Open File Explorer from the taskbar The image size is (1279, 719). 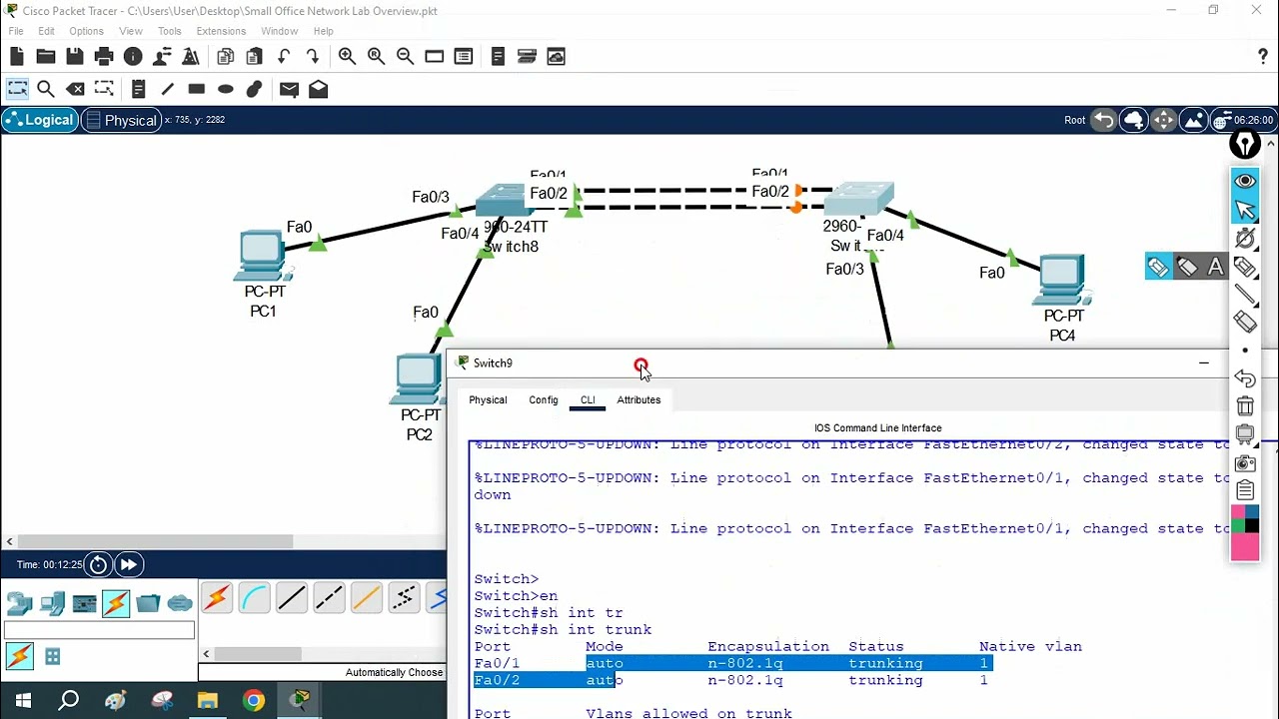click(208, 700)
